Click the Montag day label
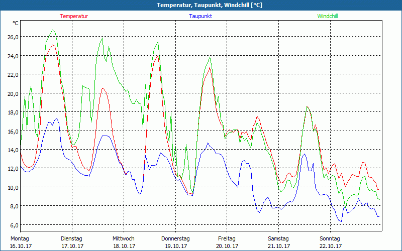The image size is (402, 251). click(20, 239)
